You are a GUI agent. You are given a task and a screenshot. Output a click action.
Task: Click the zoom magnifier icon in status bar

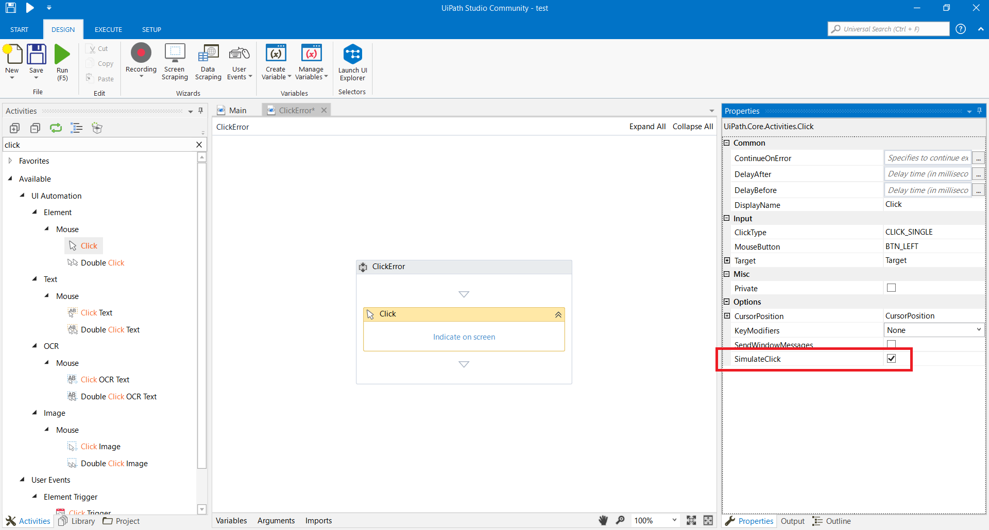tap(621, 520)
